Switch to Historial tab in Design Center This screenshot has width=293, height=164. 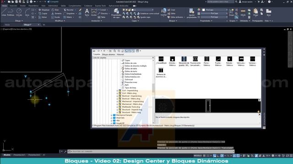120,55
